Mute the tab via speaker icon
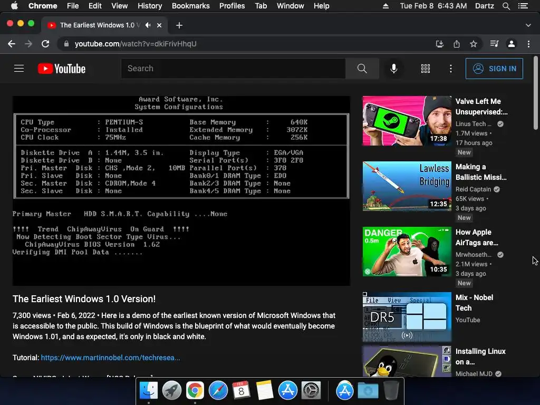This screenshot has width=540, height=405. [148, 25]
